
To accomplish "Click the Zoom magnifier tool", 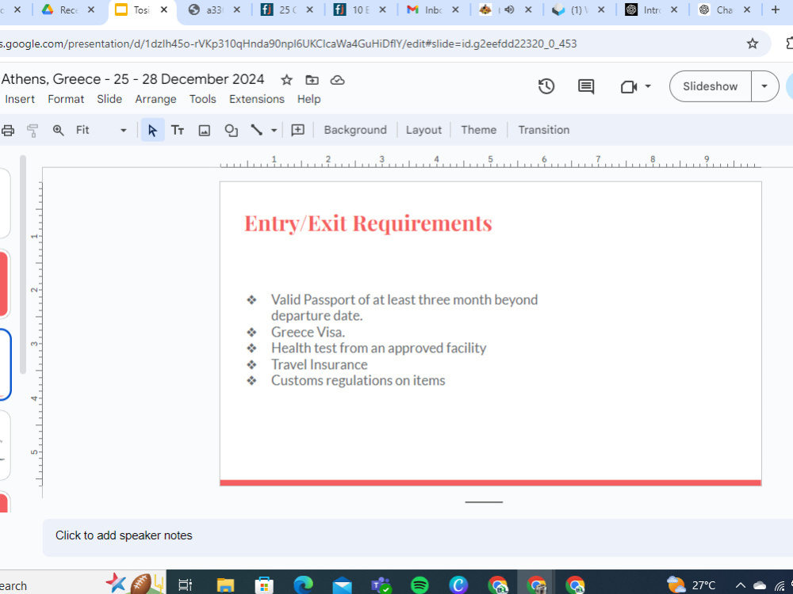I will click(x=58, y=131).
